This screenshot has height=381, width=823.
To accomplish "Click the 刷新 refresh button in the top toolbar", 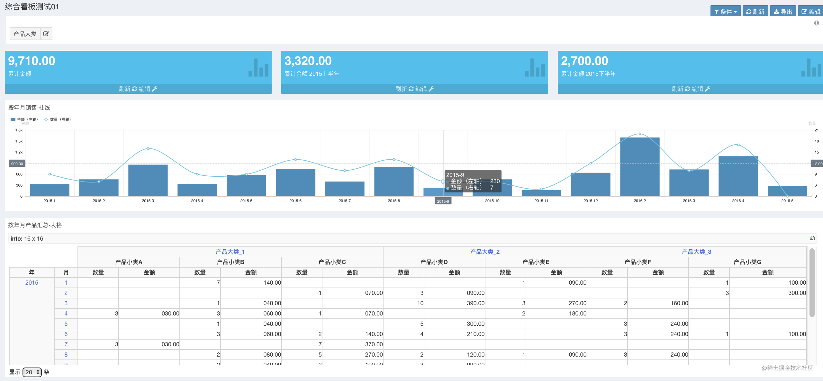I will [x=755, y=11].
